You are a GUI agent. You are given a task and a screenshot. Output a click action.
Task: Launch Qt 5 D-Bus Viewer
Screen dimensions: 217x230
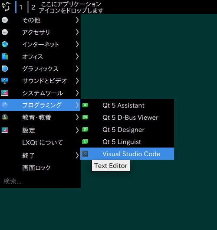coord(127,117)
